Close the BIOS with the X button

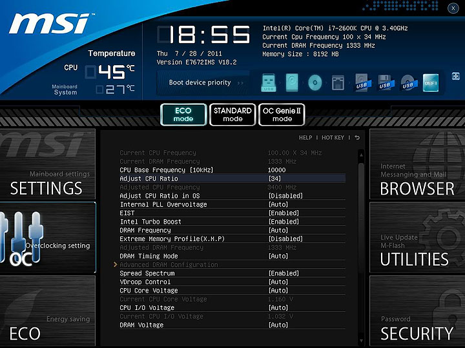point(453,8)
